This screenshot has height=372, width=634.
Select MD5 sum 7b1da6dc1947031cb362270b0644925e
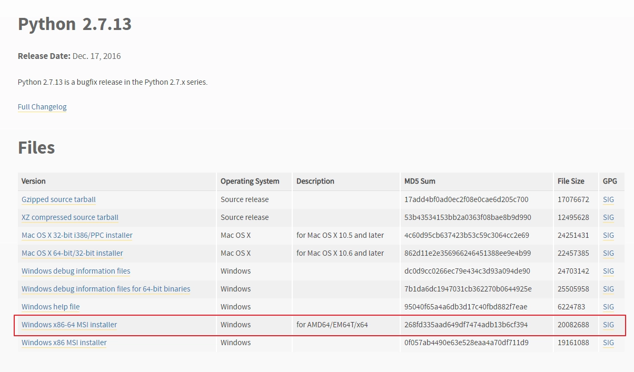pyautogui.click(x=468, y=289)
